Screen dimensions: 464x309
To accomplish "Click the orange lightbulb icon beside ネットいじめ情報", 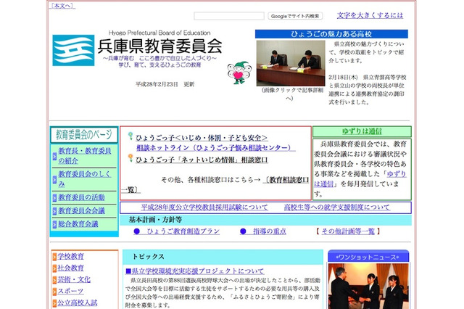I will tap(130, 157).
